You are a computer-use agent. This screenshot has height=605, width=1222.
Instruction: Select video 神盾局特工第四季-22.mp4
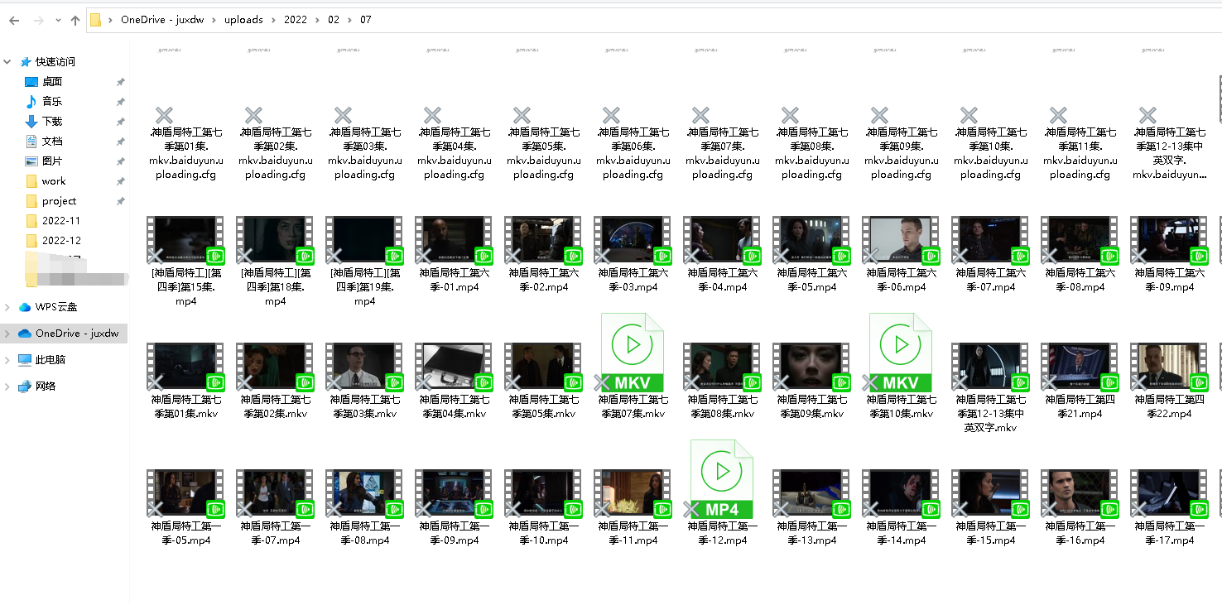[x=1168, y=381]
